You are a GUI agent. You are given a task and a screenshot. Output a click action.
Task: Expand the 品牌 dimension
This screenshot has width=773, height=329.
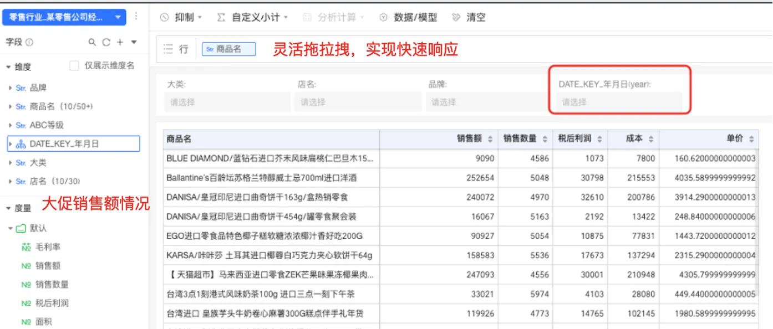[x=11, y=88]
